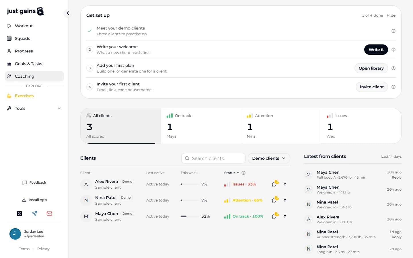The height and width of the screenshot is (258, 413).
Task: Open the Progress page
Action: (x=34, y=51)
